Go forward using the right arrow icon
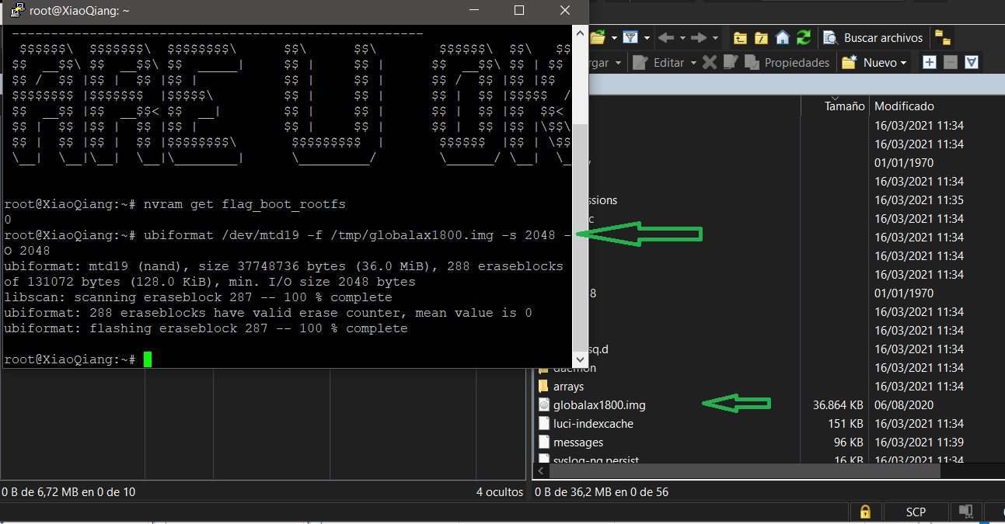The height and width of the screenshot is (524, 1005). point(698,37)
